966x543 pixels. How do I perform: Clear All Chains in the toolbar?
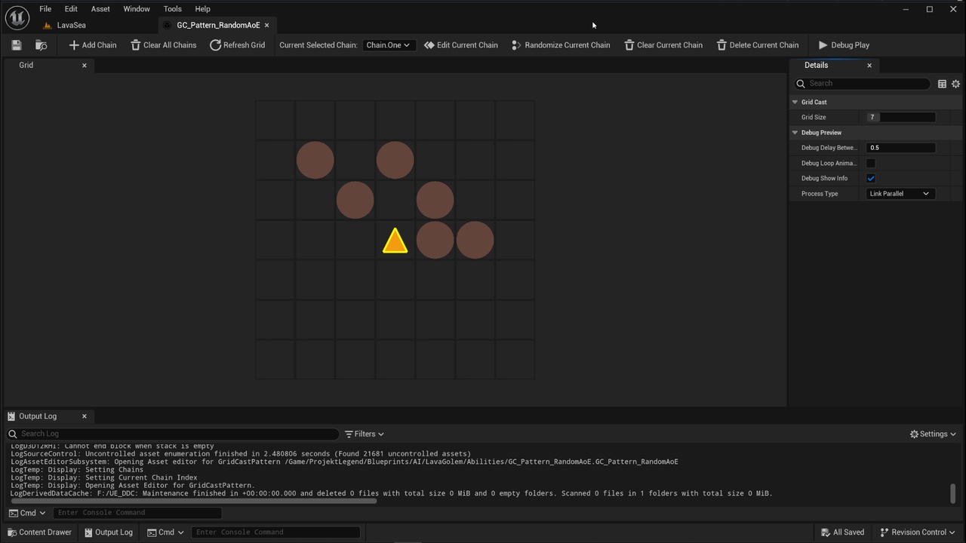[x=164, y=45]
